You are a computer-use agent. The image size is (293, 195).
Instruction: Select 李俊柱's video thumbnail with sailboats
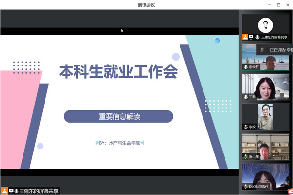pos(265,57)
